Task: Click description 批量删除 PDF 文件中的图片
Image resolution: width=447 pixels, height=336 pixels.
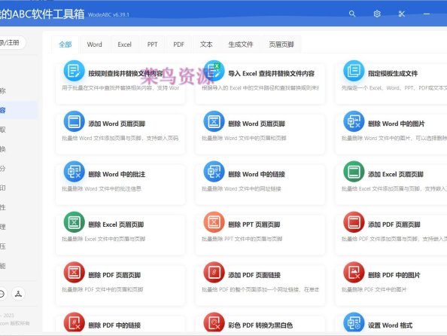Action: pyautogui.click(x=374, y=290)
